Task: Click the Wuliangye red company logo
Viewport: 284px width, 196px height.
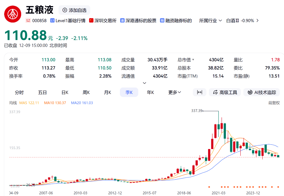Action: point(13,14)
